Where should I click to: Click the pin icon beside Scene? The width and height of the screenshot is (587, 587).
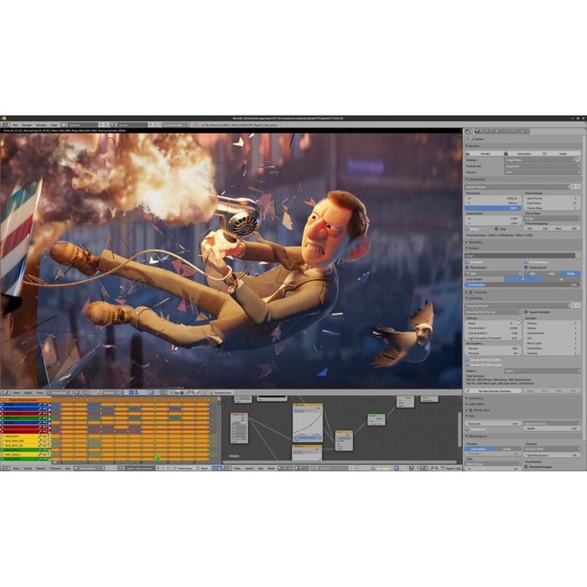click(x=467, y=139)
